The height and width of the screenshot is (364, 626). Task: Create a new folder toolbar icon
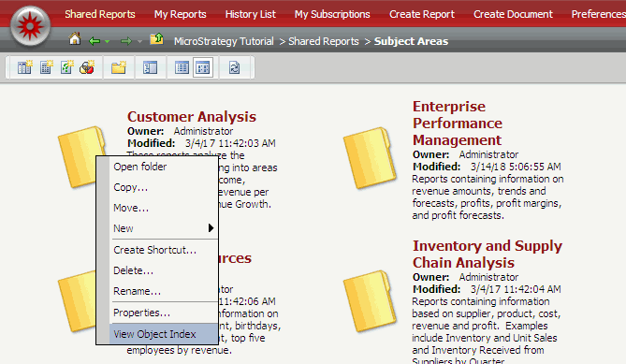click(119, 67)
